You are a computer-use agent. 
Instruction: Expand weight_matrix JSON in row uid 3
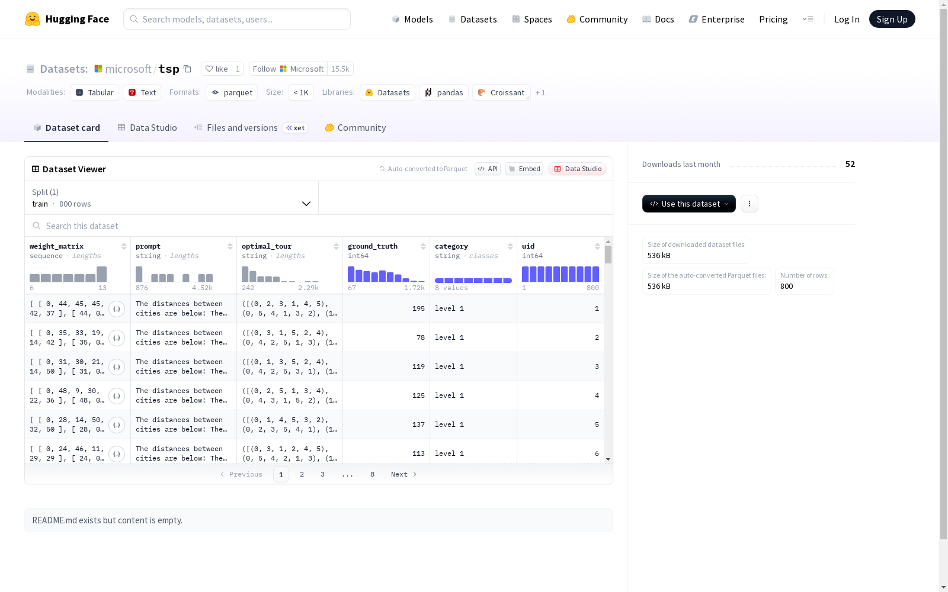(x=117, y=367)
